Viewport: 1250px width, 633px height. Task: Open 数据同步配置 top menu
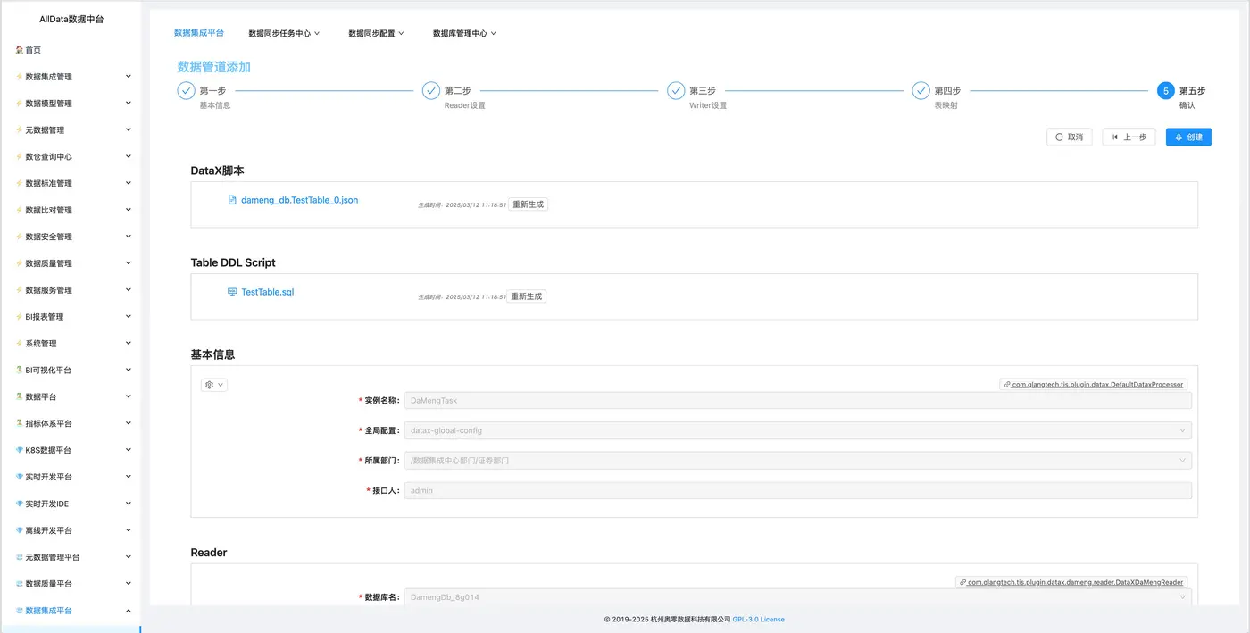coord(376,33)
